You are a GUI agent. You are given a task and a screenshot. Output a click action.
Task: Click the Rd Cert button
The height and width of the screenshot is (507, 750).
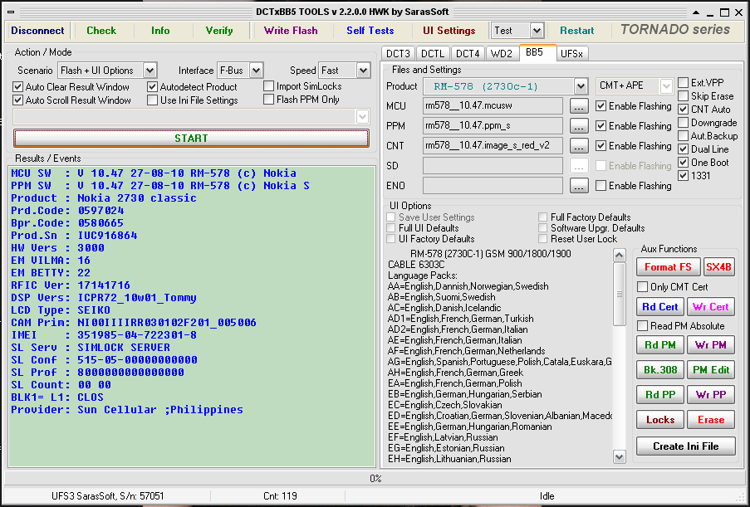click(660, 307)
